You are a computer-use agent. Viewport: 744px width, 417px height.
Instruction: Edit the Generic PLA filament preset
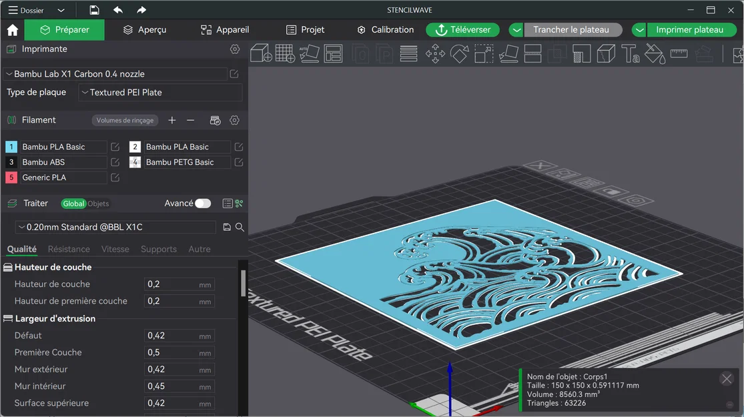coord(115,177)
